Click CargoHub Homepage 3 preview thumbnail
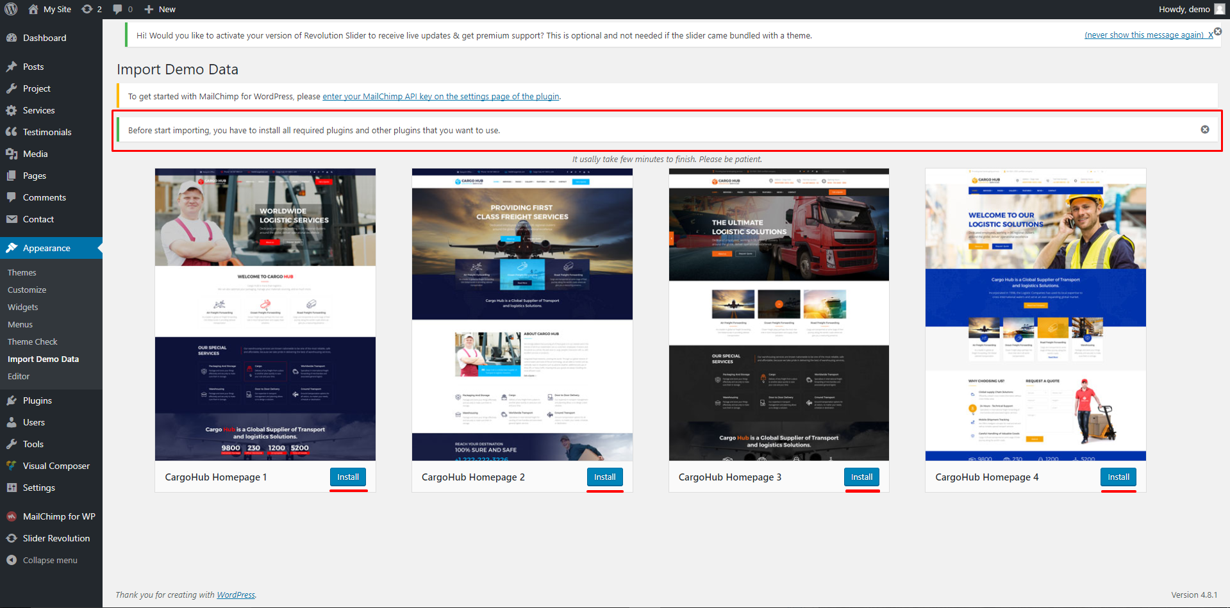The height and width of the screenshot is (608, 1230). pos(779,315)
